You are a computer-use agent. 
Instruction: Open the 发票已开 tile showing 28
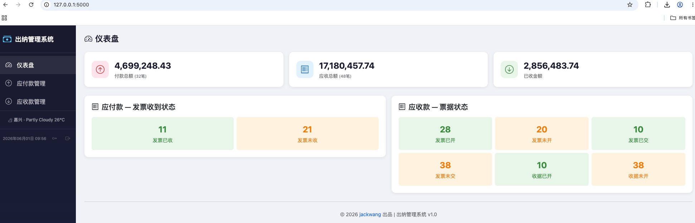(445, 134)
